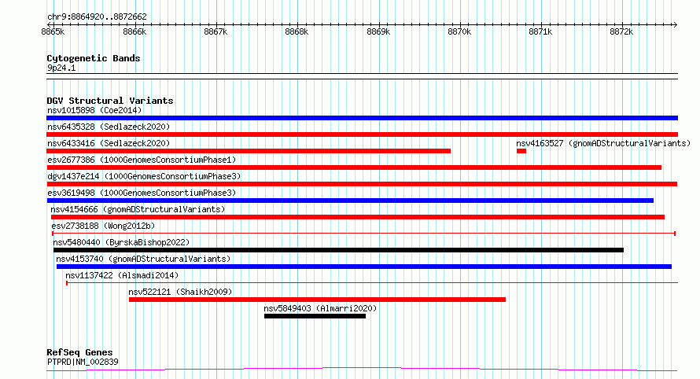Click the 8868k ruler tick label
700x379 pixels.
pos(297,31)
